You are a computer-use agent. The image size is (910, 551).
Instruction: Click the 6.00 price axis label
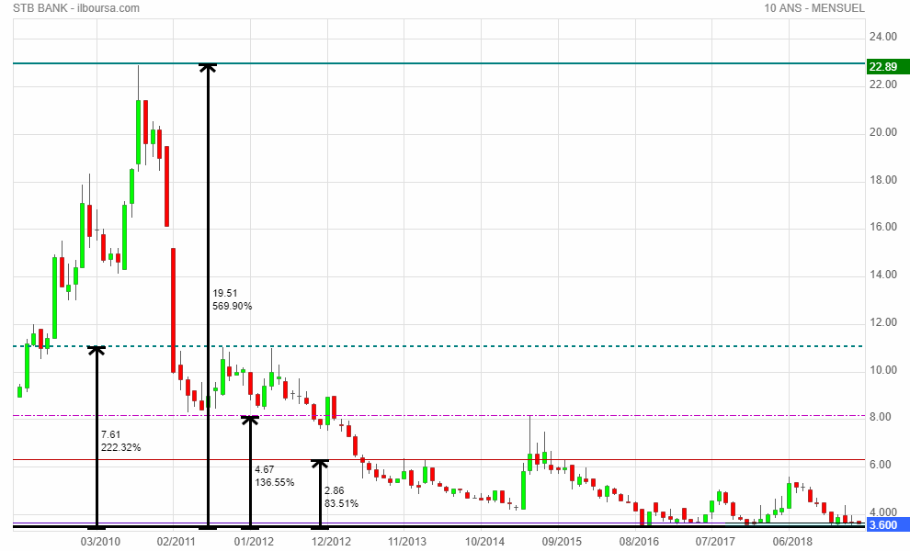coord(880,464)
